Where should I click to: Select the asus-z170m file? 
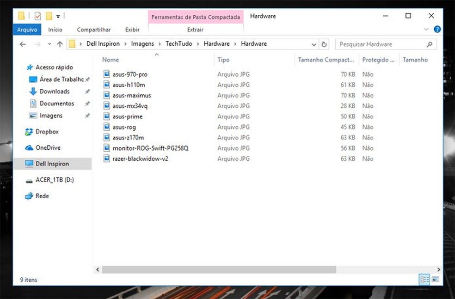point(128,138)
